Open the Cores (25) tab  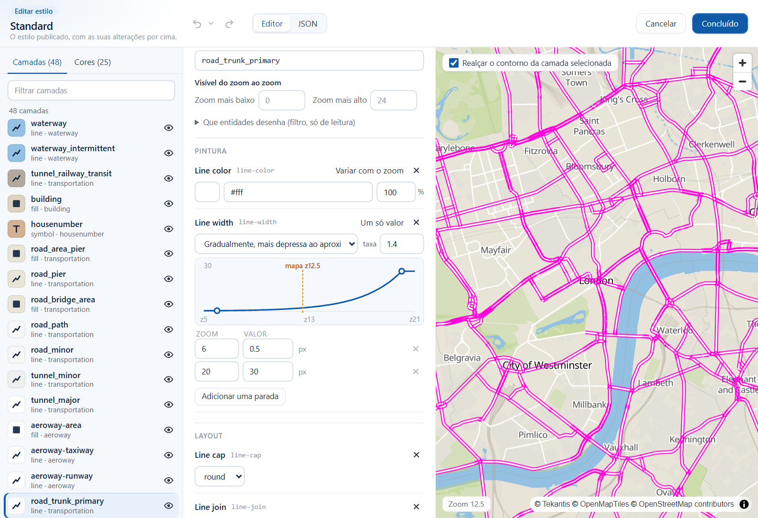92,62
